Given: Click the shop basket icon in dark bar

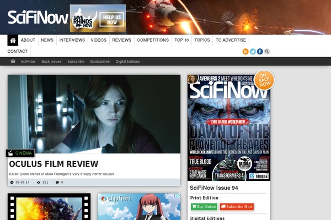Looking at the screenshot, I should (13, 61).
